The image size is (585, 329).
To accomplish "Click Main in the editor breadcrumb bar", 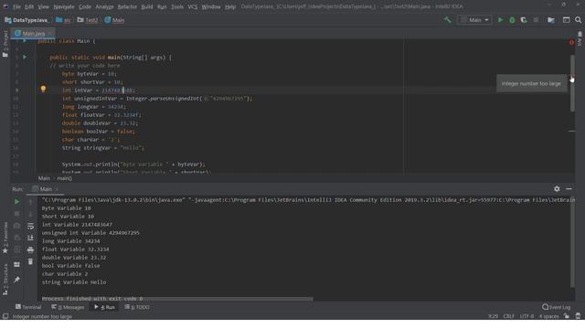I will (x=44, y=178).
